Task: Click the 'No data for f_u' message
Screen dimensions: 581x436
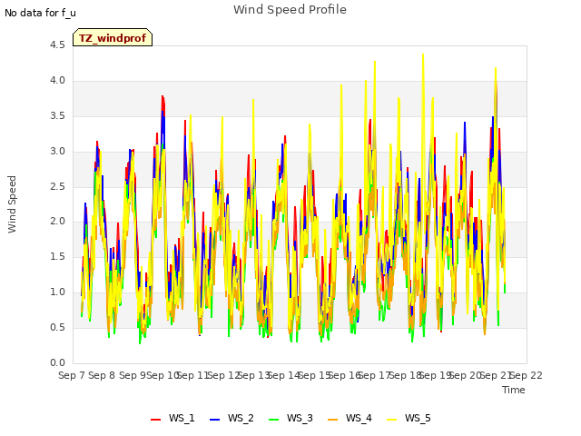Action: (x=40, y=13)
